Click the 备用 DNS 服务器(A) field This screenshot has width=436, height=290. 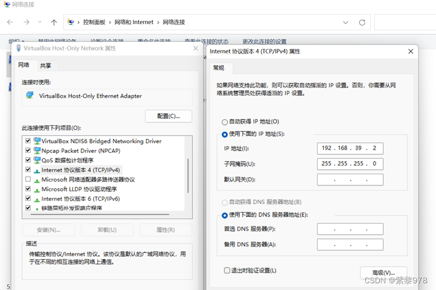(350, 244)
